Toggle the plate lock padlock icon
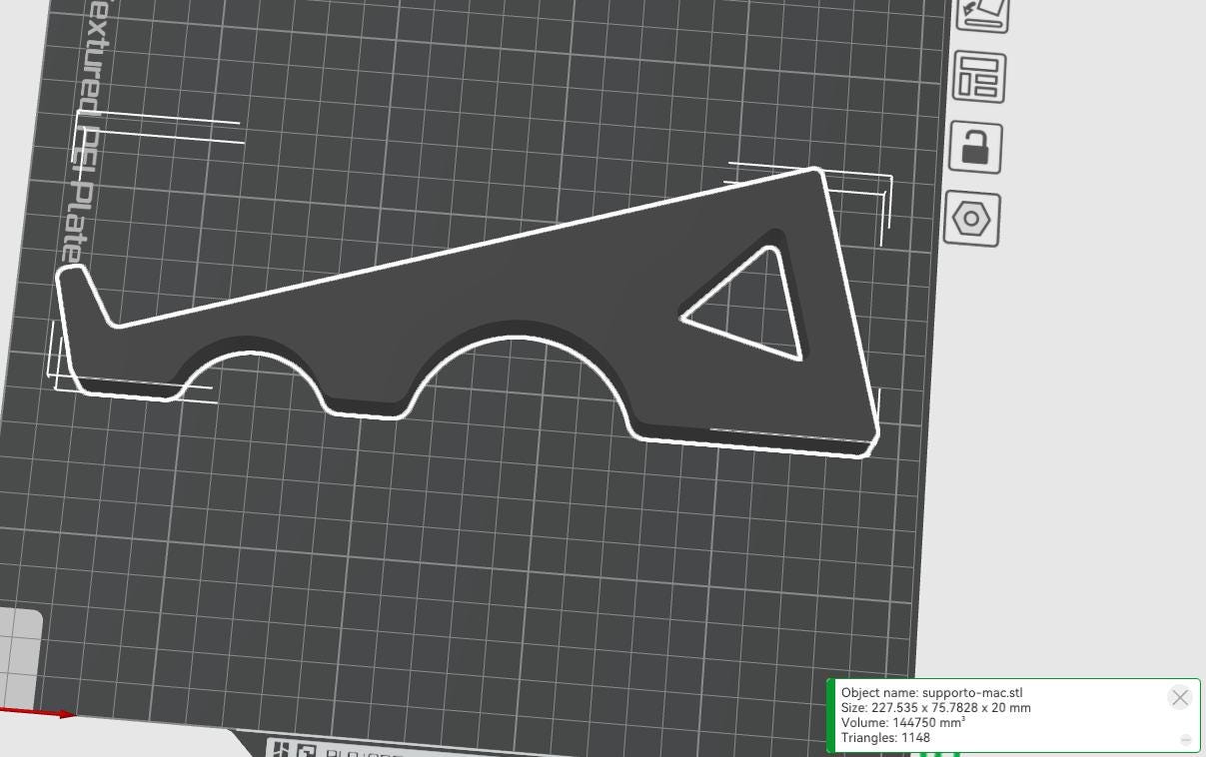Image resolution: width=1206 pixels, height=757 pixels. (x=975, y=147)
